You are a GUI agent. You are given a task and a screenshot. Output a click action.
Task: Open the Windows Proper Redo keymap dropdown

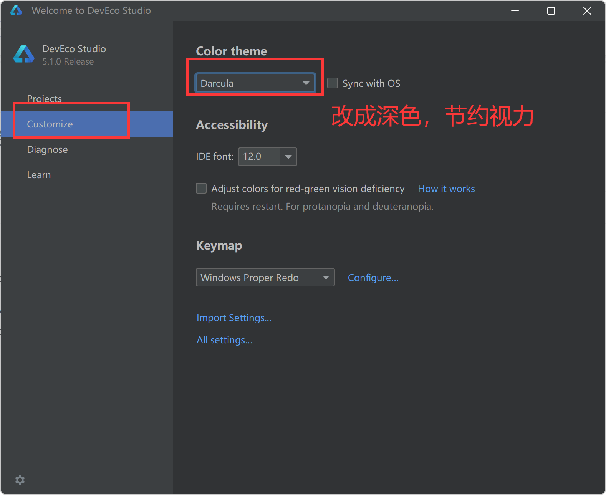[265, 277]
